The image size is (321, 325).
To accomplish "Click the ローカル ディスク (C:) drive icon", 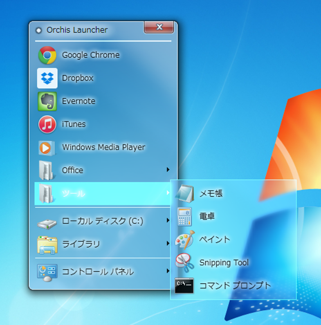I will click(x=47, y=224).
